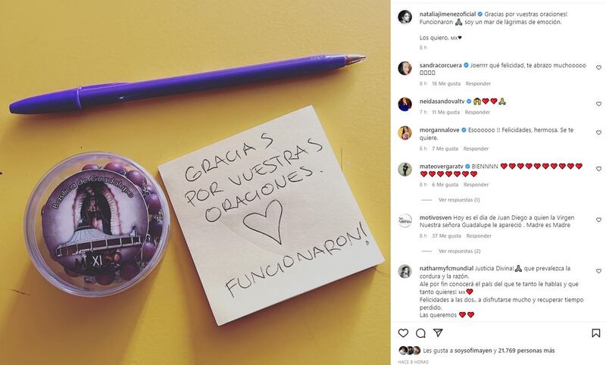Screen dimensions: 606x365
Task: Share post using the paper plane icon
Action: (438, 332)
